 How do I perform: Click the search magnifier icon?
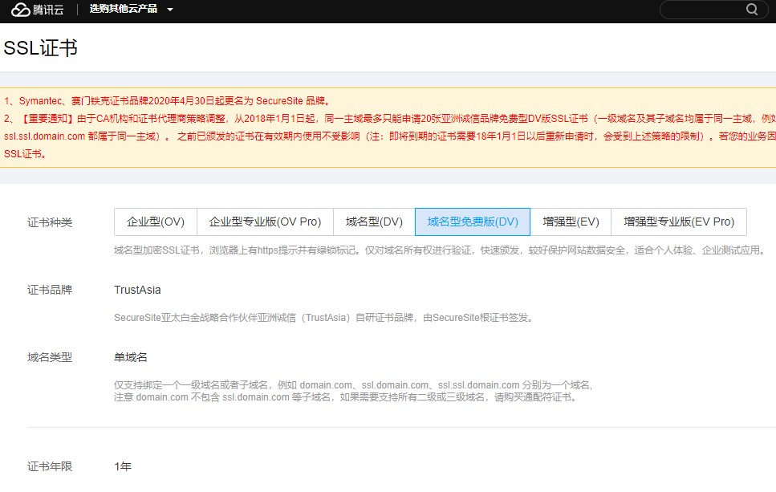click(x=751, y=9)
